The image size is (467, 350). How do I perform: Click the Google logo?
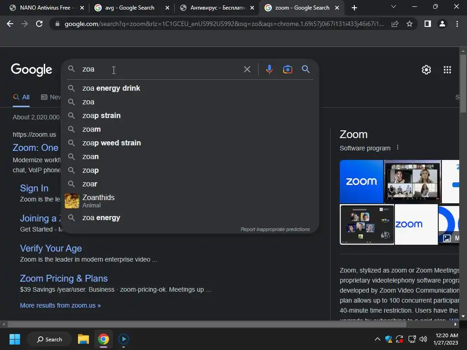click(31, 70)
